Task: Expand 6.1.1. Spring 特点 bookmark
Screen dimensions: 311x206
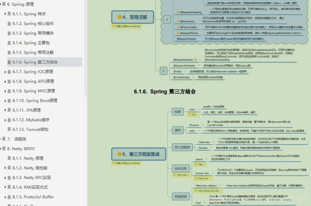Action: (5, 14)
